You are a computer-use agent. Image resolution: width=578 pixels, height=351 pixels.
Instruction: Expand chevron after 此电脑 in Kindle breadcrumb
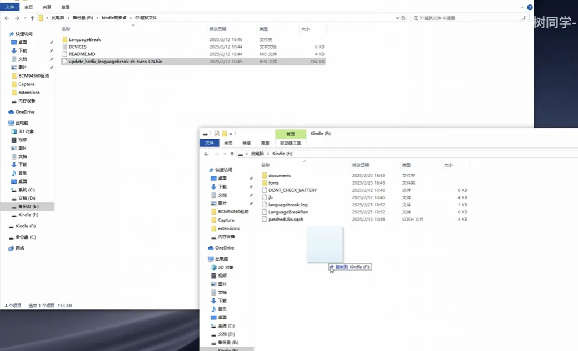tap(268, 154)
